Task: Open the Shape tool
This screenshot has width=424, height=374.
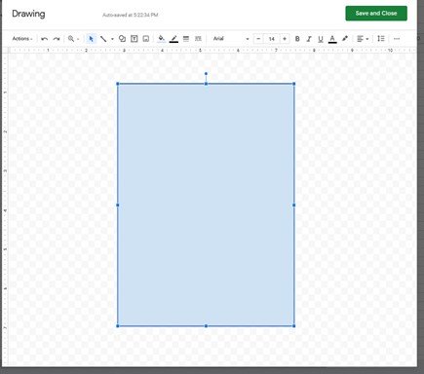Action: click(122, 39)
